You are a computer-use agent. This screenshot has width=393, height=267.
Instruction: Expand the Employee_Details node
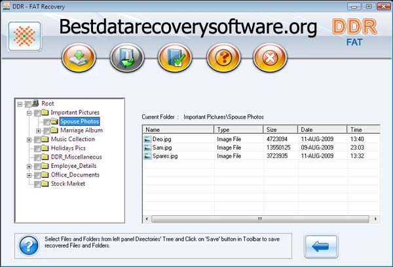coord(29,167)
